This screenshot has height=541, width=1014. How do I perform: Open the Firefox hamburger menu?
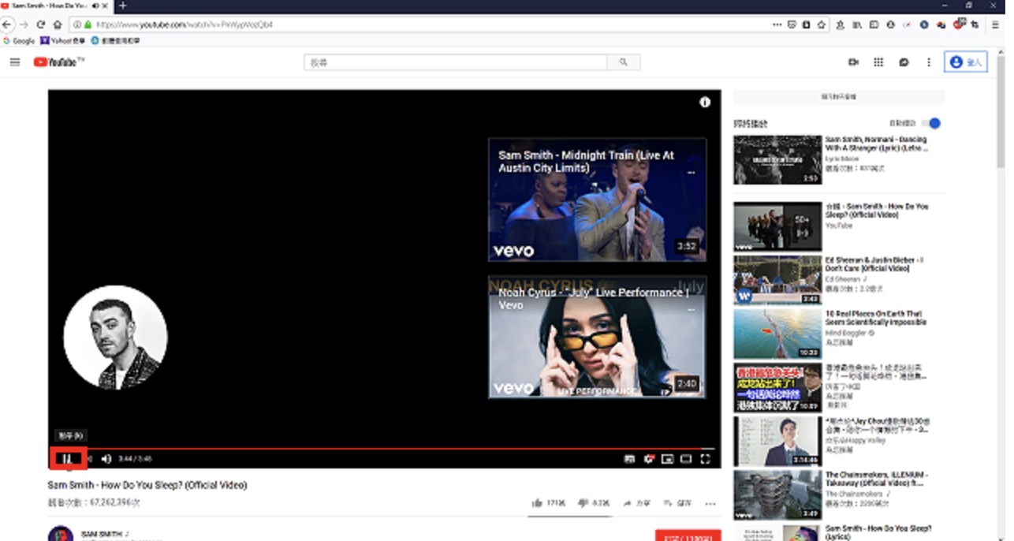[995, 24]
